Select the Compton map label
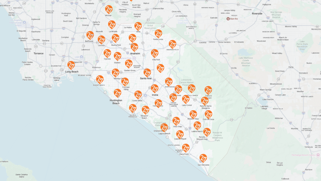Image resolution: width=321 pixels, height=181 pixels. 65,37
